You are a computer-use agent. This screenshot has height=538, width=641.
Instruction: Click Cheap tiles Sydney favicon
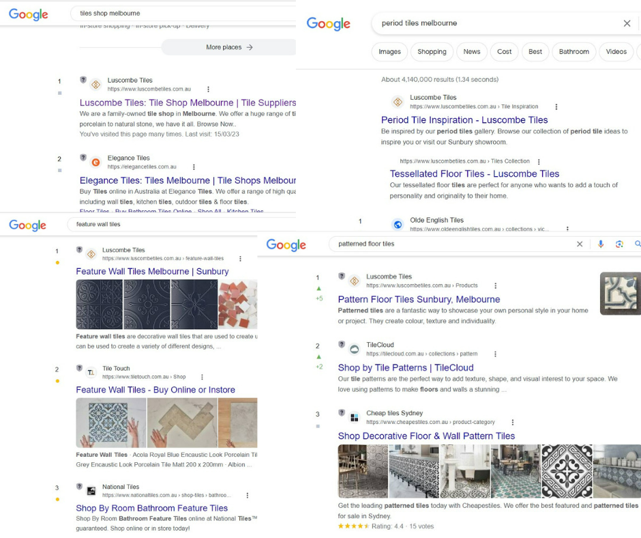355,418
